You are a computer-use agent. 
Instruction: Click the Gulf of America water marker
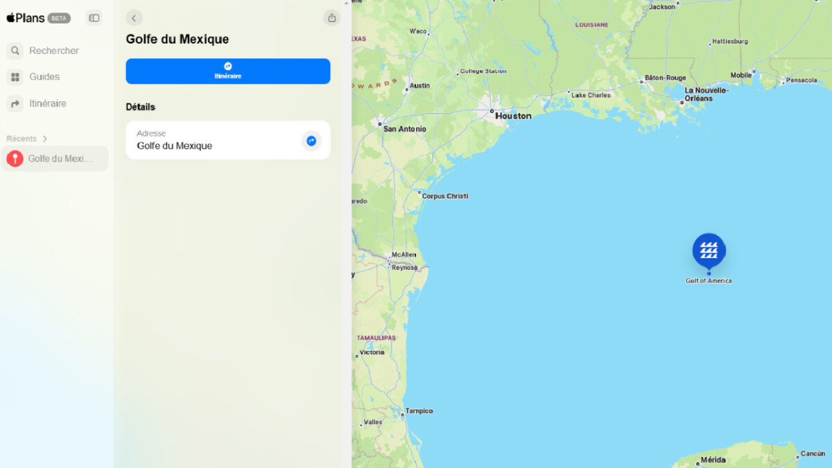click(709, 251)
